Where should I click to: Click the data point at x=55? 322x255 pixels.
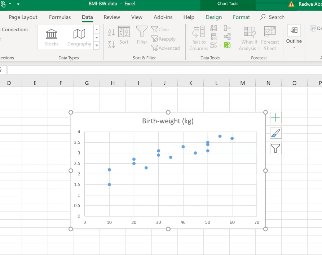220,136
